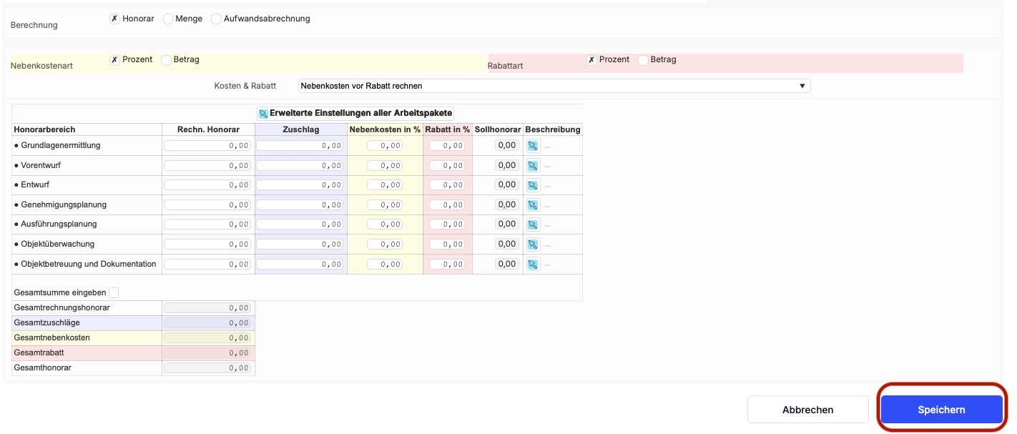Click Rechn. Honorar field for Vorentwurf
1017x434 pixels.
[207, 165]
